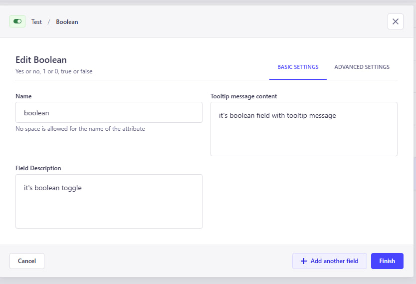The height and width of the screenshot is (284, 416).
Task: Click the Tooltip message content label
Action: click(x=243, y=96)
